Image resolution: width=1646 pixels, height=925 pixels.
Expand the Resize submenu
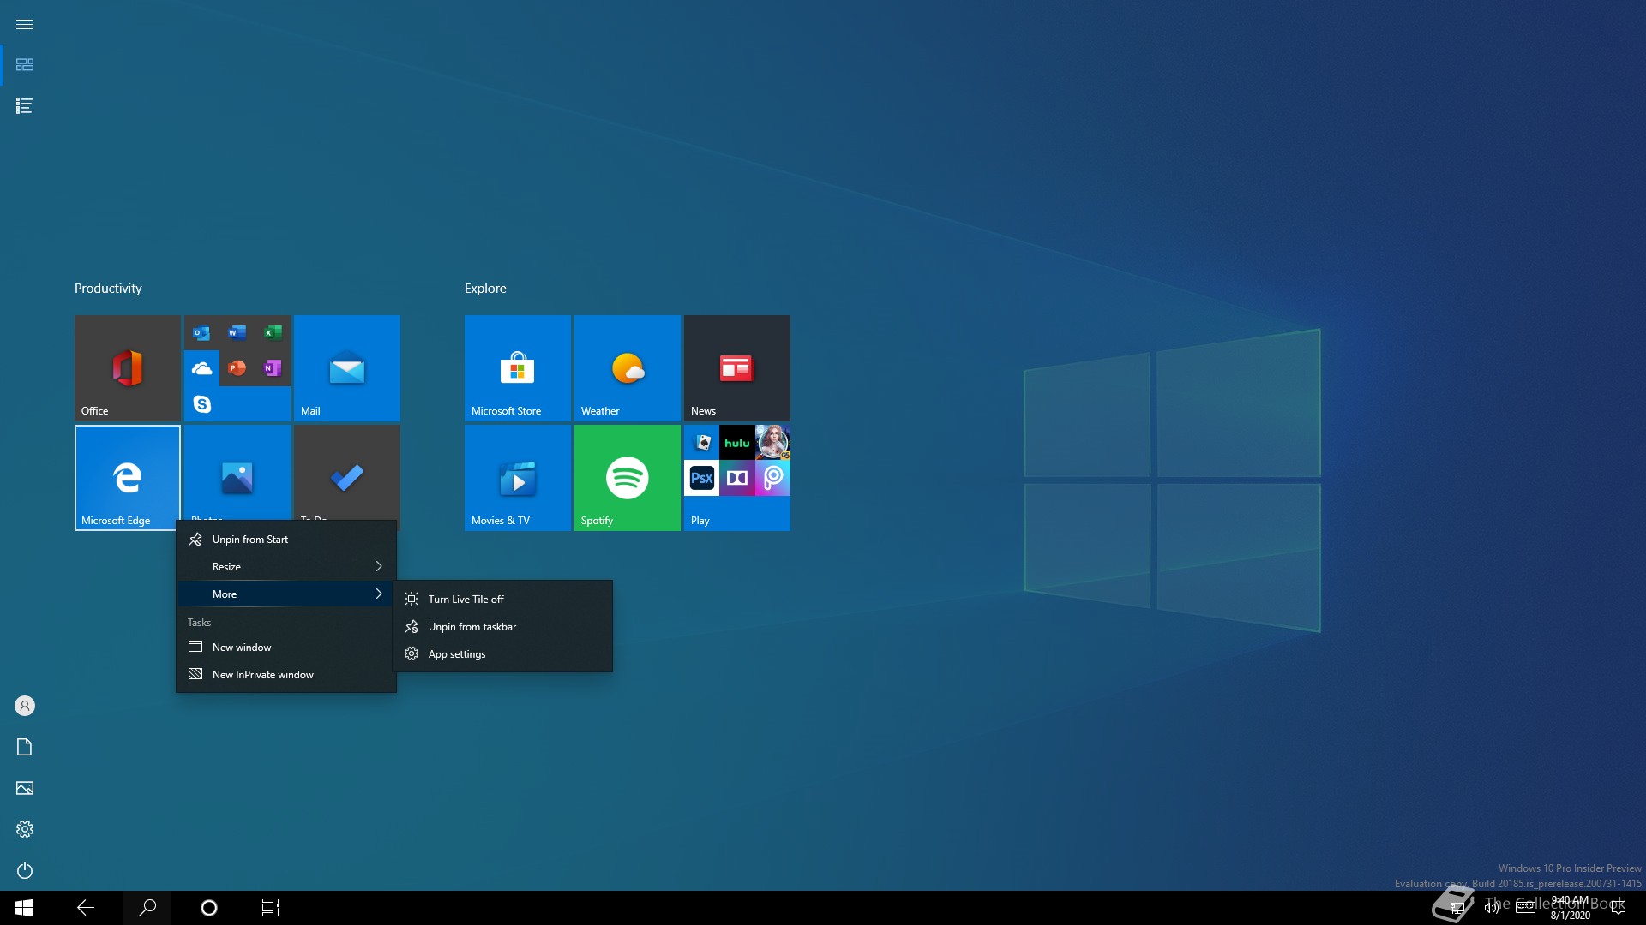coord(286,567)
